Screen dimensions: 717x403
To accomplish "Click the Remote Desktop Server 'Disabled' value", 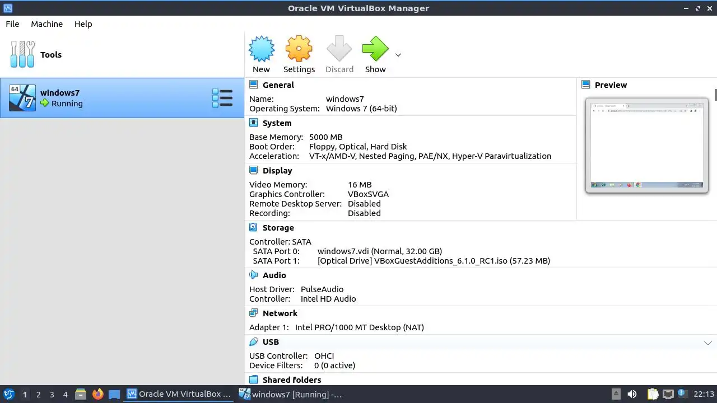I will (364, 204).
